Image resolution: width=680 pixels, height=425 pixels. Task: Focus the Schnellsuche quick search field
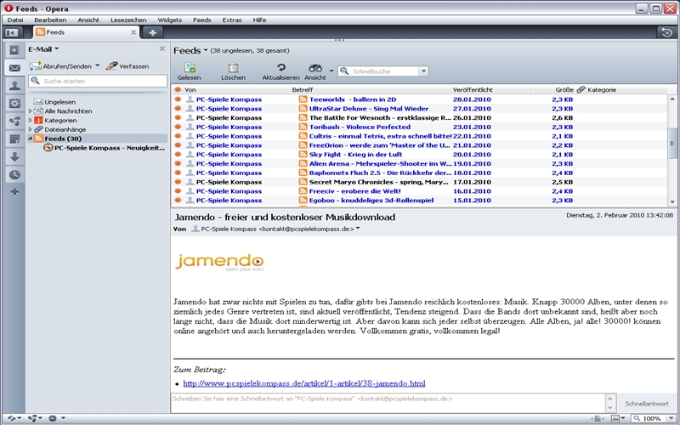(384, 71)
